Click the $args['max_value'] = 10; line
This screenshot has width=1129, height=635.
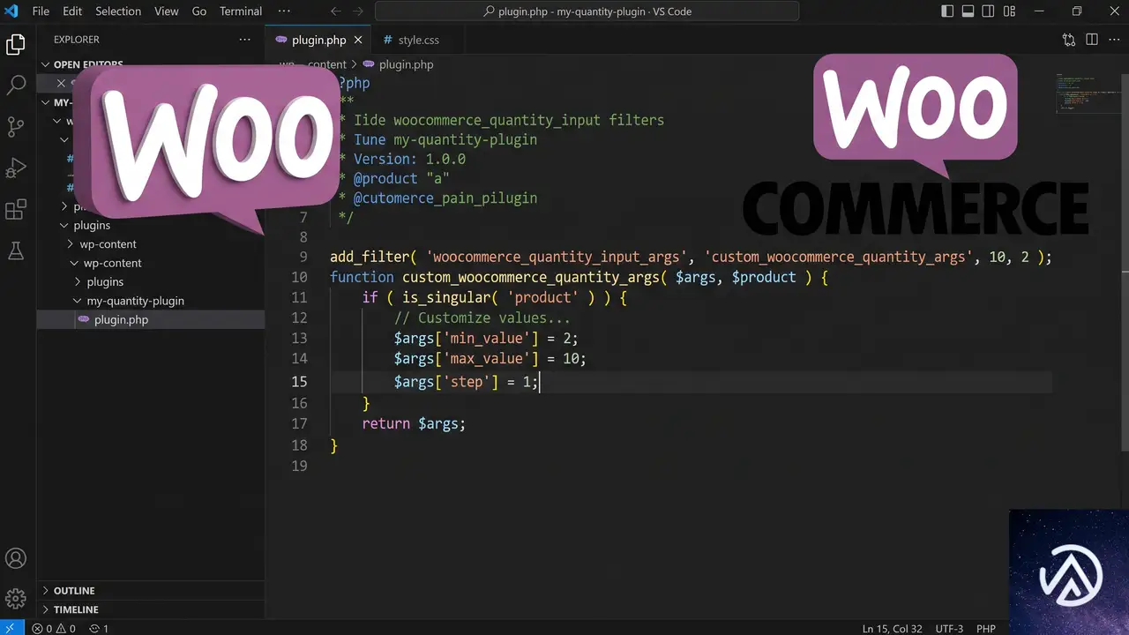click(490, 358)
